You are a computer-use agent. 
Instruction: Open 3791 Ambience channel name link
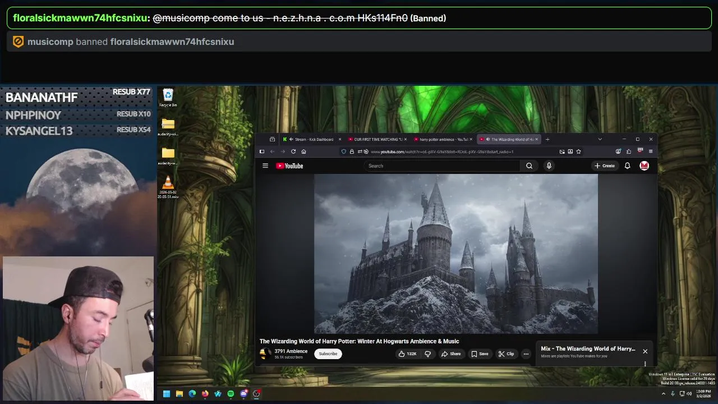click(x=291, y=351)
